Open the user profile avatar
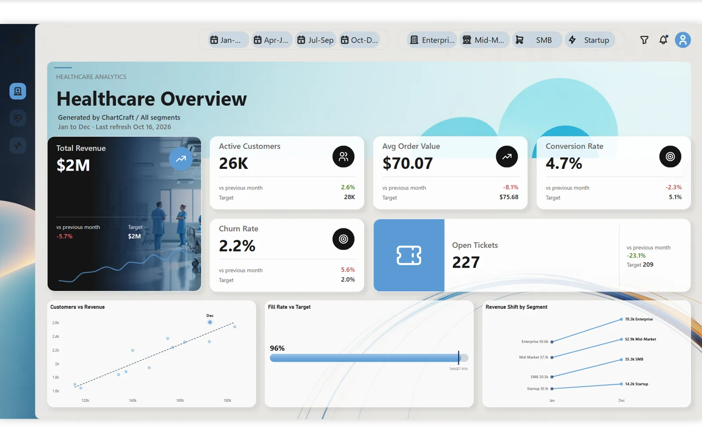702x443 pixels. (x=683, y=40)
